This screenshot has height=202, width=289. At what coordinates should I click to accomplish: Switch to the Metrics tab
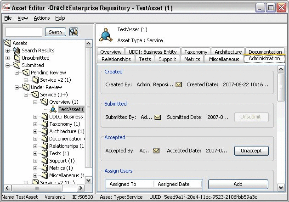point(192,59)
